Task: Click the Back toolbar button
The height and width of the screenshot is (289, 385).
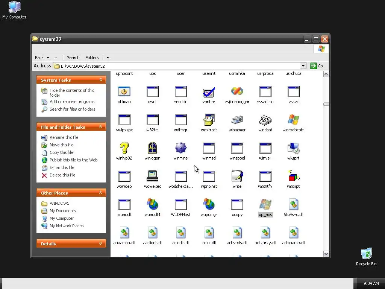Action: (39, 58)
